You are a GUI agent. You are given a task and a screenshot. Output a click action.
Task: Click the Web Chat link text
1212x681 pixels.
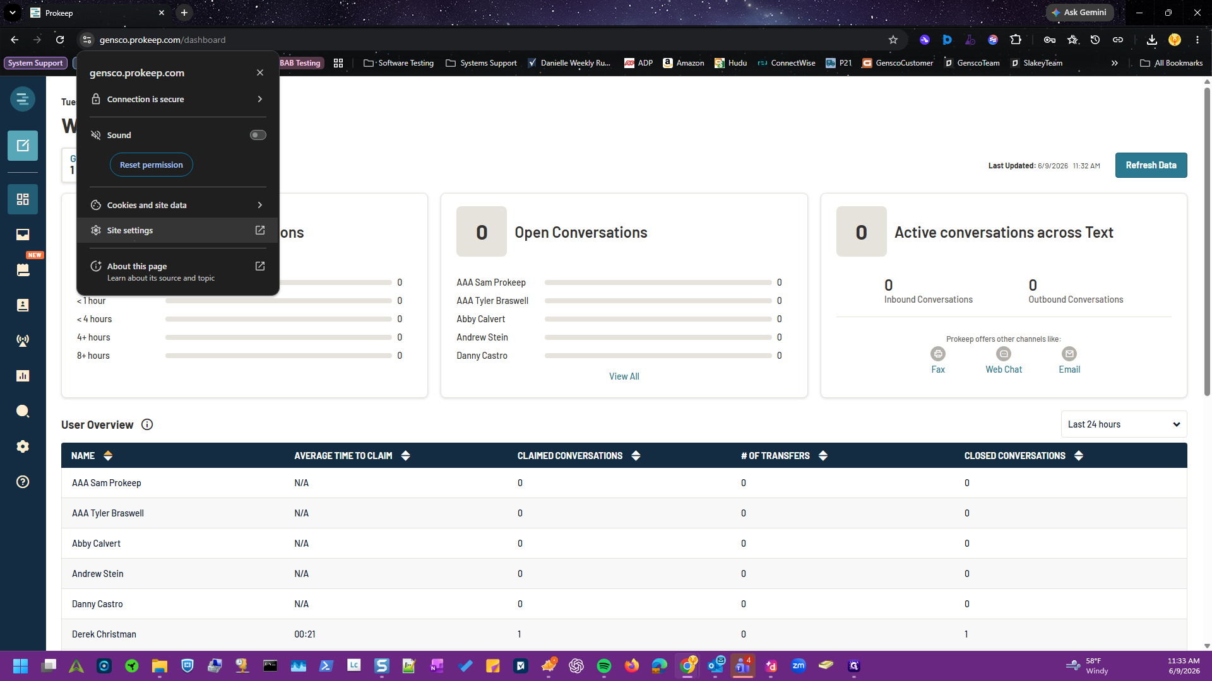pos(1004,370)
